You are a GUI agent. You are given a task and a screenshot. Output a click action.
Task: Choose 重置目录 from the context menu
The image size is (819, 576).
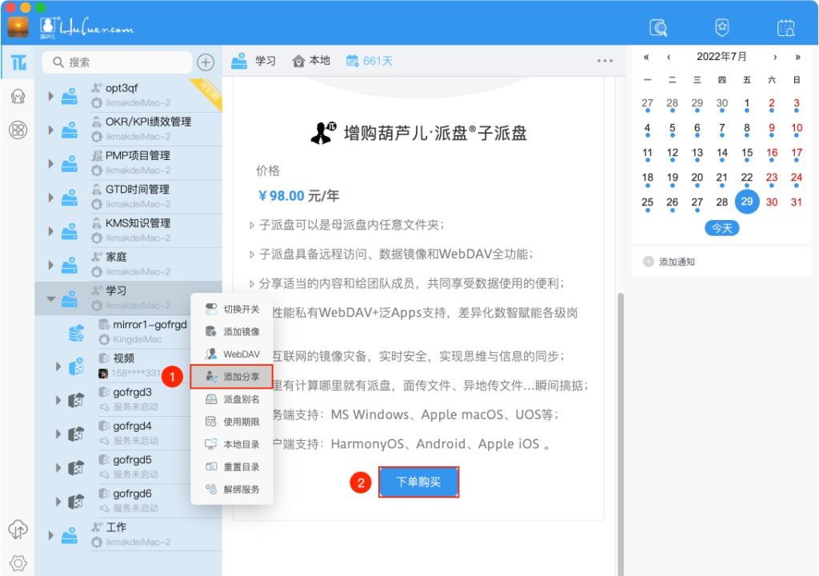click(232, 466)
